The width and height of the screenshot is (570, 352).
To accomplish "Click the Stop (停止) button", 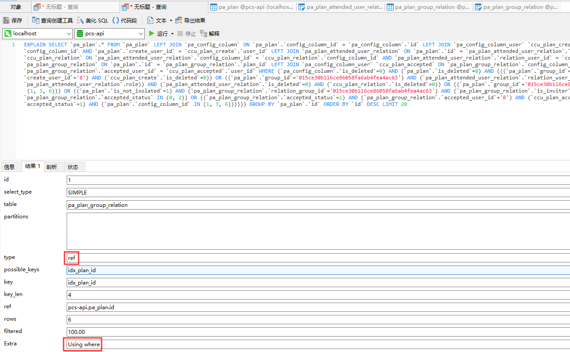I will pos(187,34).
